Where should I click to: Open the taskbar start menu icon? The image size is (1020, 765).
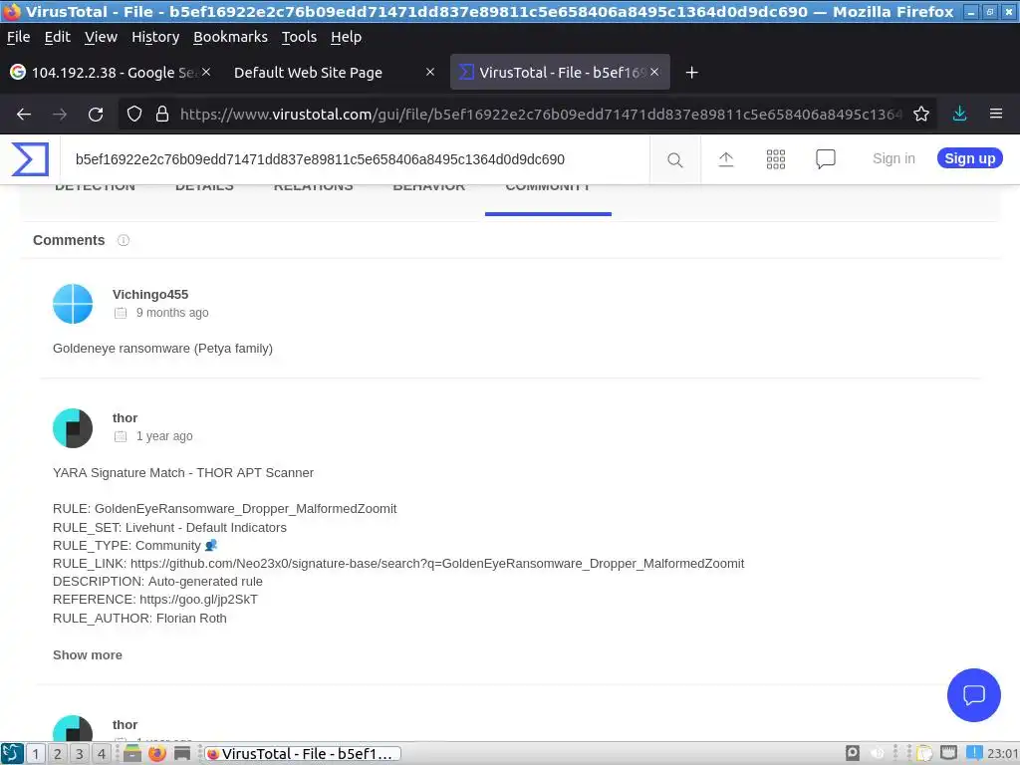12,754
